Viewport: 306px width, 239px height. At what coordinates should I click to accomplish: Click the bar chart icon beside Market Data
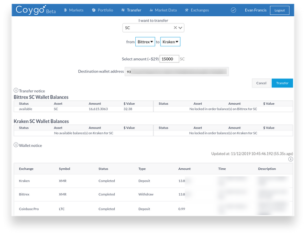click(x=151, y=10)
